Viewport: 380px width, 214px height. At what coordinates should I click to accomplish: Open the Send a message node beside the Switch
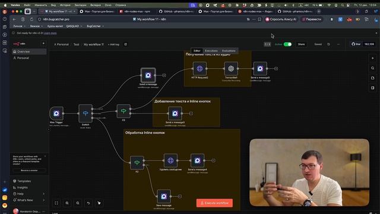[148, 75]
